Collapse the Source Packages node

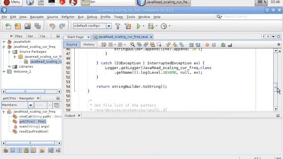click(9, 52)
